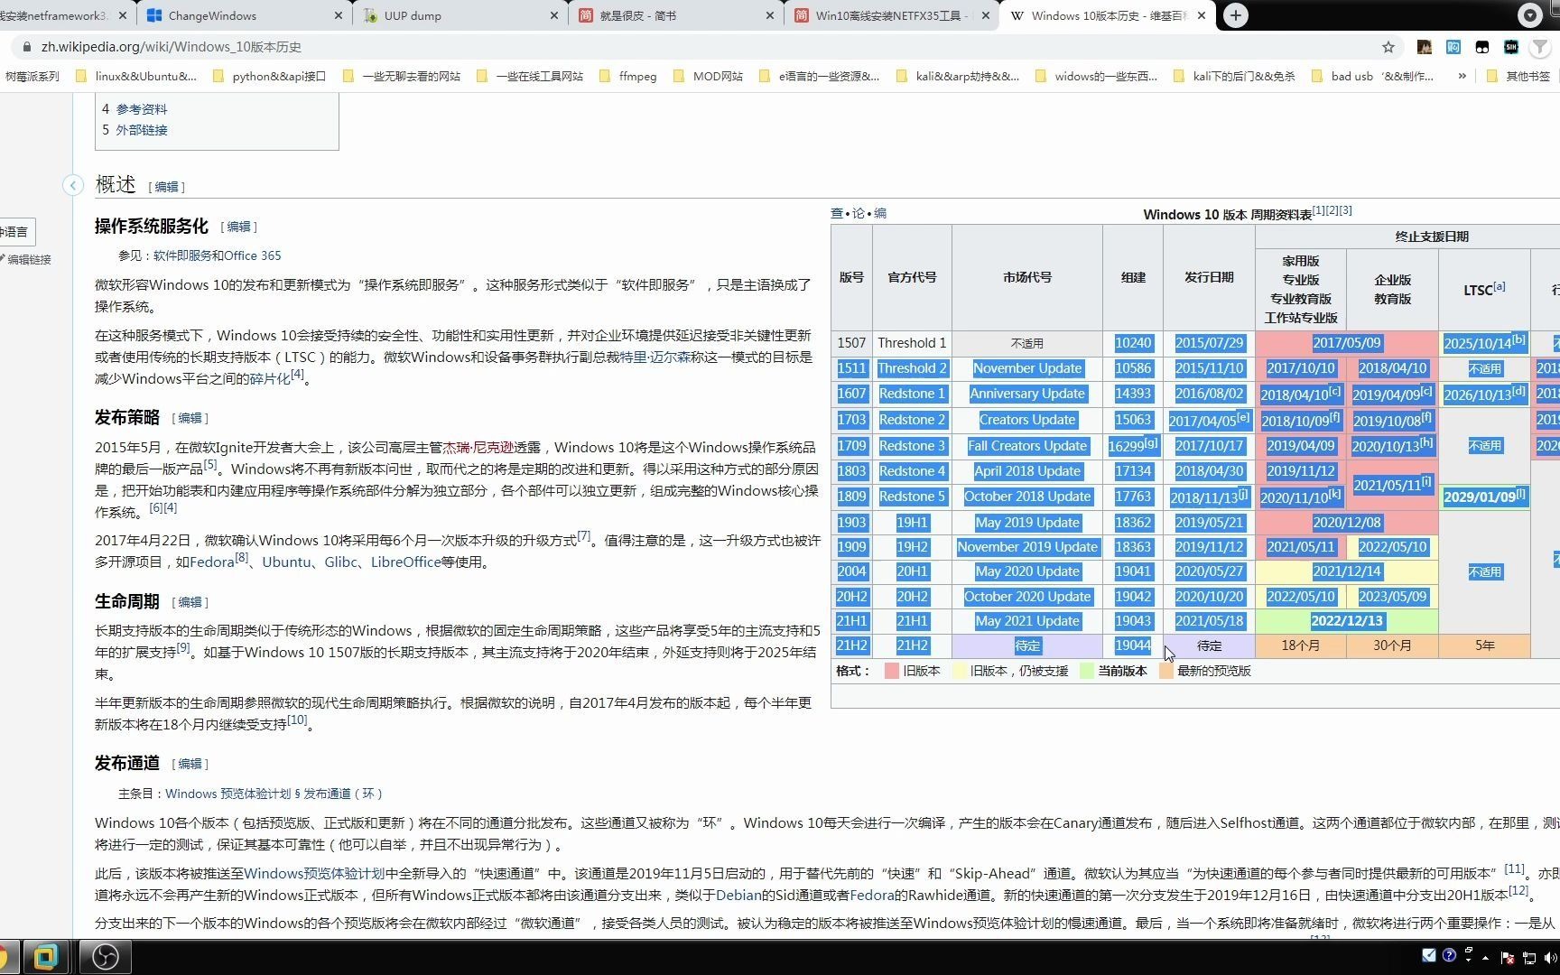The height and width of the screenshot is (975, 1560).
Task: Collapse the 概述 section via its side arrow
Action: tap(73, 184)
